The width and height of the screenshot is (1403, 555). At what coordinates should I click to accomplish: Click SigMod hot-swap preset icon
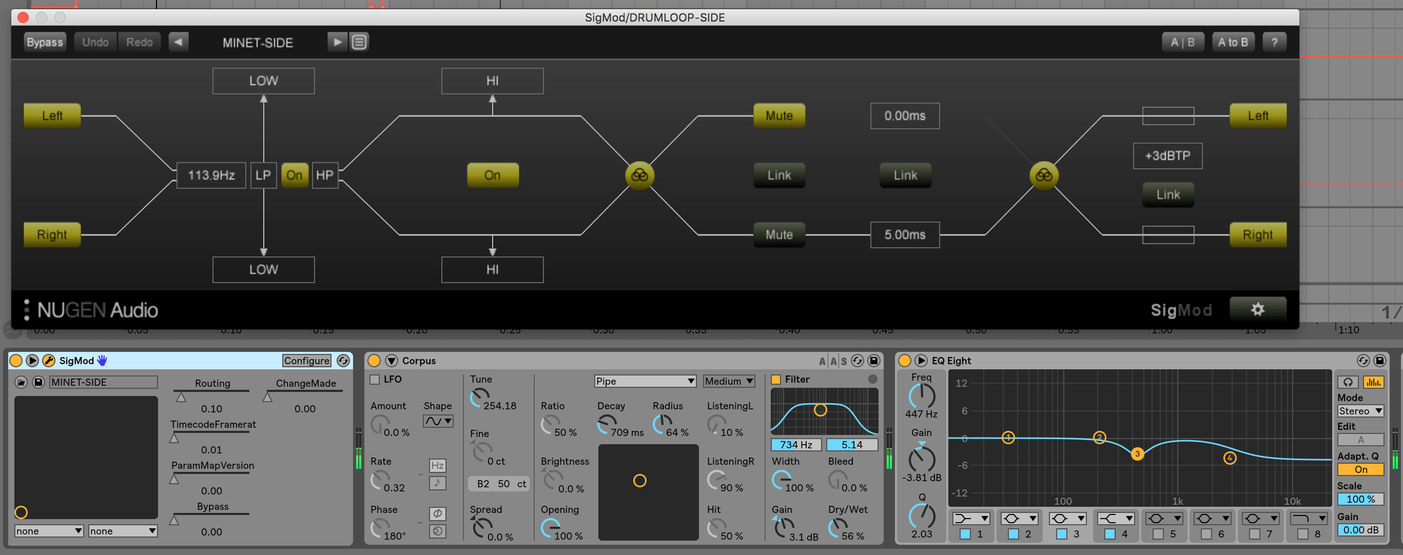point(343,361)
